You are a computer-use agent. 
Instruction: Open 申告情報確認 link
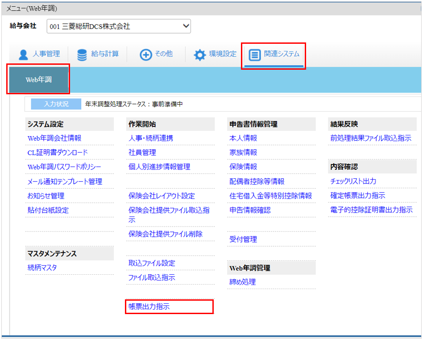point(250,210)
